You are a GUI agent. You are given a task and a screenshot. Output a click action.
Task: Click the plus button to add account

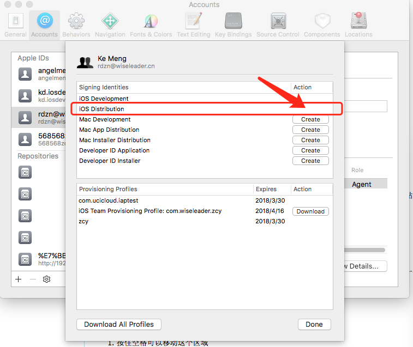(x=18, y=279)
